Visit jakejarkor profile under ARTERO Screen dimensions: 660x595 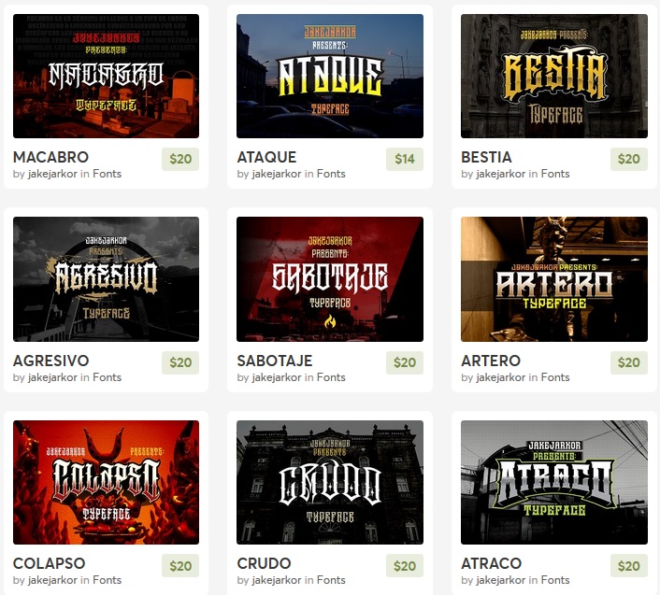501,377
